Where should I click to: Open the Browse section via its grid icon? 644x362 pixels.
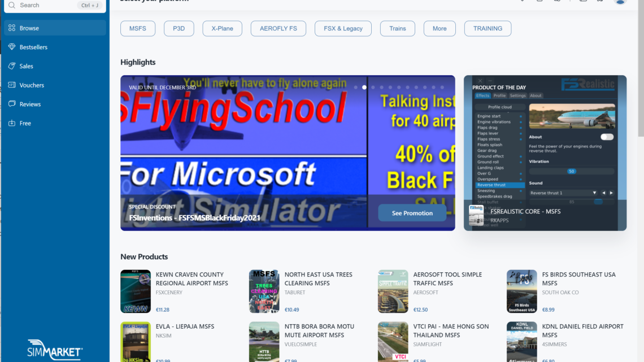click(x=12, y=28)
